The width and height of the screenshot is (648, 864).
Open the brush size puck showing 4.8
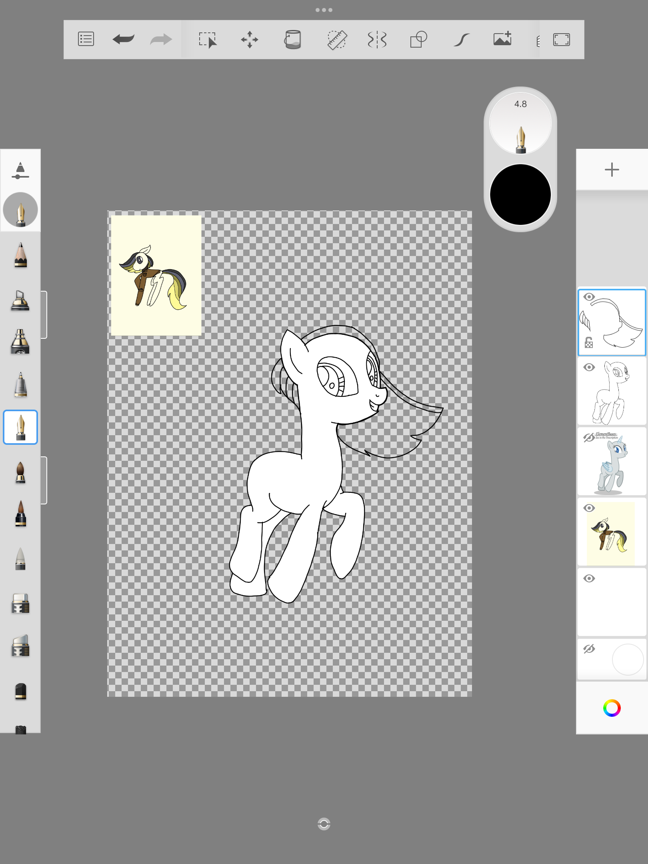pyautogui.click(x=520, y=124)
